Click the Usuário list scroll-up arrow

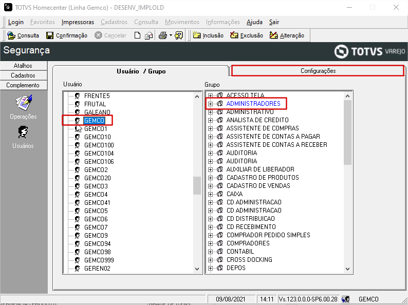coord(197,97)
